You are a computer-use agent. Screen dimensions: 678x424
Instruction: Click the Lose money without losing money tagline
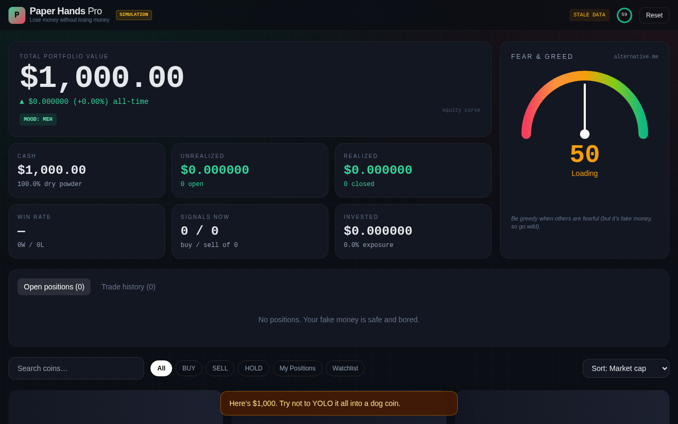click(69, 20)
